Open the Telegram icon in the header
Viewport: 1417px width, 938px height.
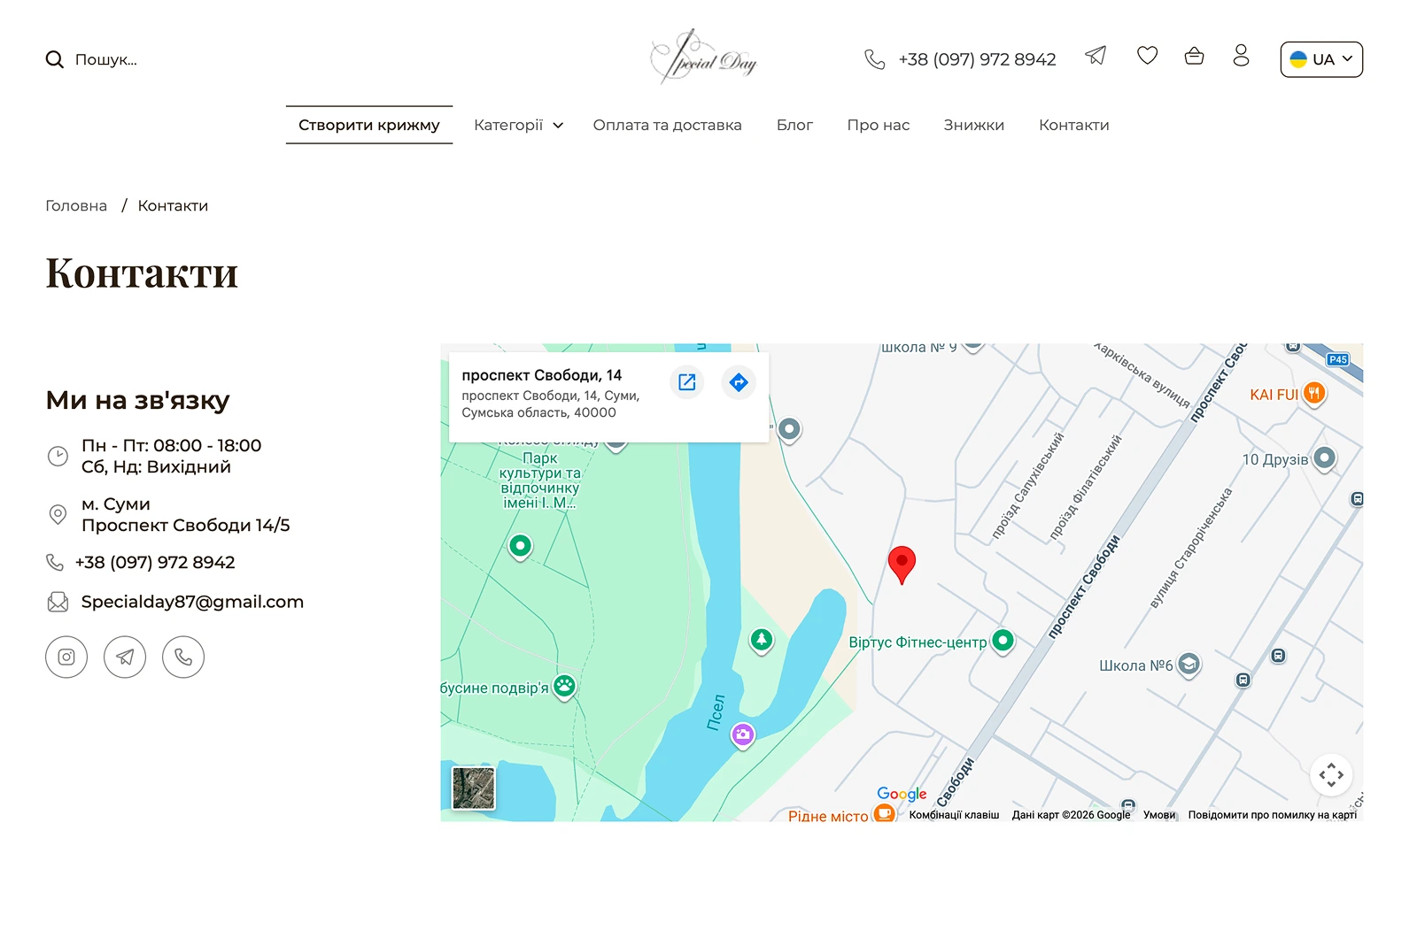point(1096,56)
